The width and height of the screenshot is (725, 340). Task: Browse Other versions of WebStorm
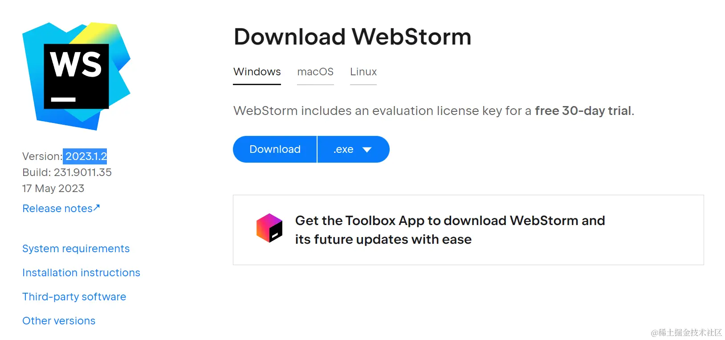coord(58,320)
